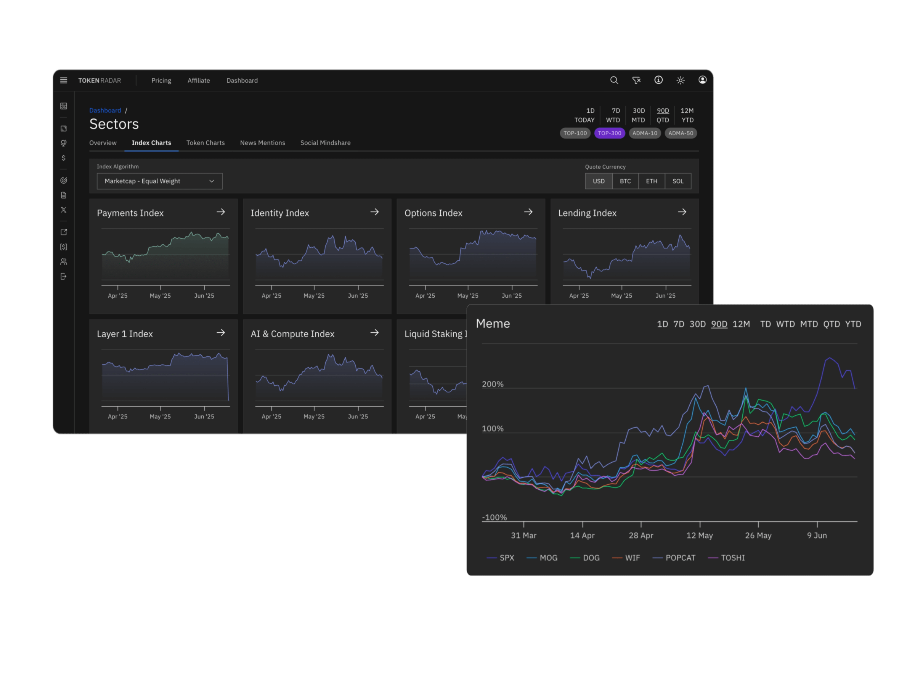
Task: Open search from the top navigation bar
Action: click(615, 80)
